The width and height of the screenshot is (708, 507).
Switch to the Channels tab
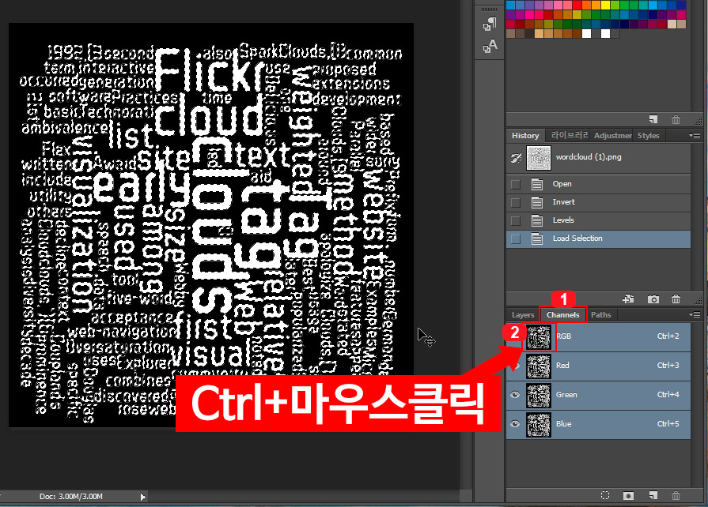[x=562, y=314]
